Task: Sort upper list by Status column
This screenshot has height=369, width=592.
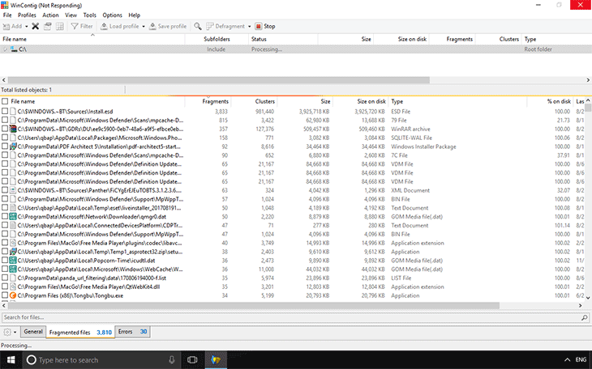Action: point(283,39)
